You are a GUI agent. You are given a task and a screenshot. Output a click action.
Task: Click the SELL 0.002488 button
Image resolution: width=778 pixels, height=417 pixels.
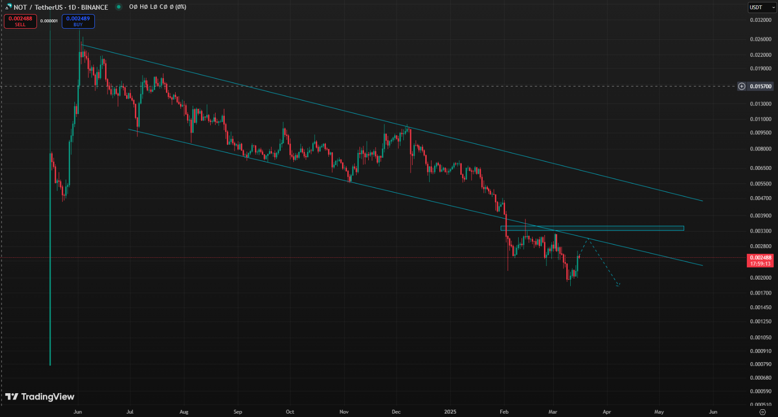coord(20,21)
